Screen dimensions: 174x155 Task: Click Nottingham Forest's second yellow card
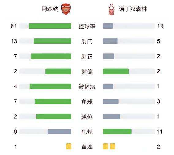[x=112, y=146]
